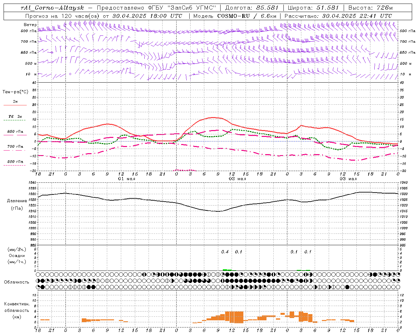Image resolution: width=417 pixels, height=333 pixels.
Task: Click the Облачность cloud cover row label
Action: coord(17,282)
